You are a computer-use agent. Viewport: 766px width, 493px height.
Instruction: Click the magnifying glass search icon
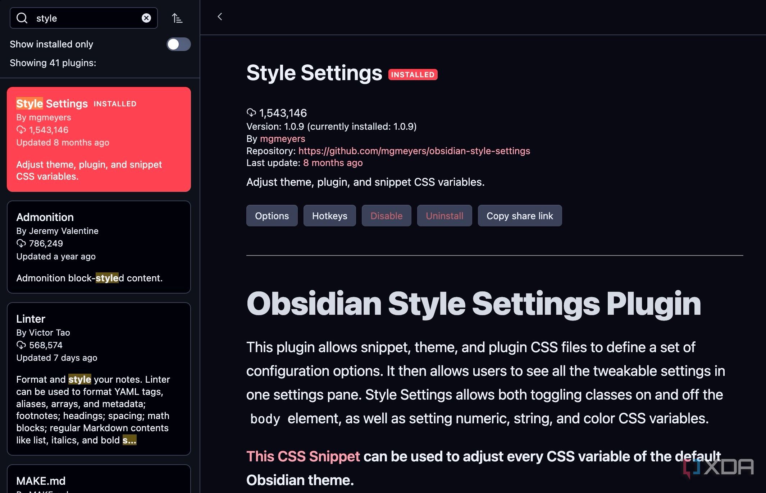tap(22, 18)
